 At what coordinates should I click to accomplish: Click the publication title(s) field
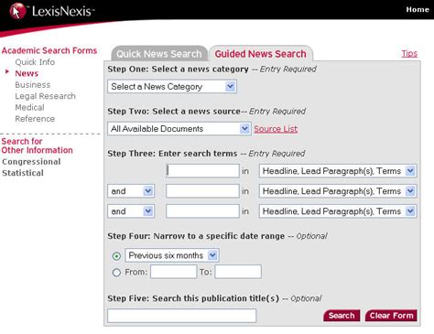(x=181, y=316)
